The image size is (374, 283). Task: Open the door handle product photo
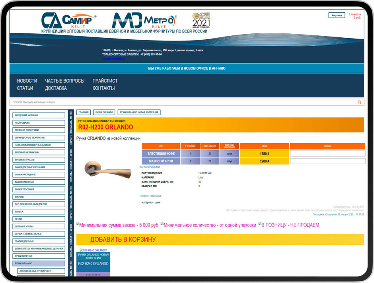pyautogui.click(x=108, y=169)
